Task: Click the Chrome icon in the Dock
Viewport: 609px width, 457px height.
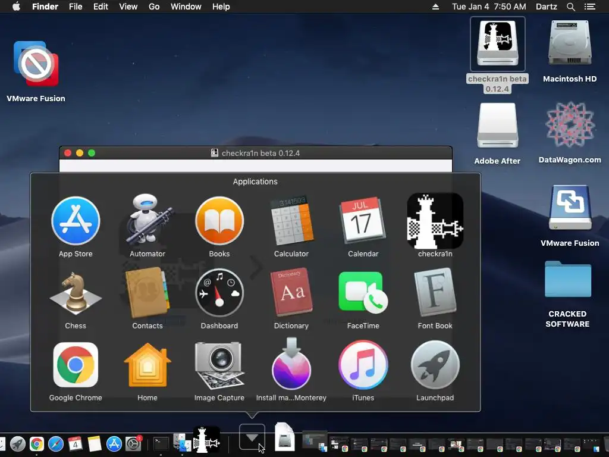Action: coord(36,444)
